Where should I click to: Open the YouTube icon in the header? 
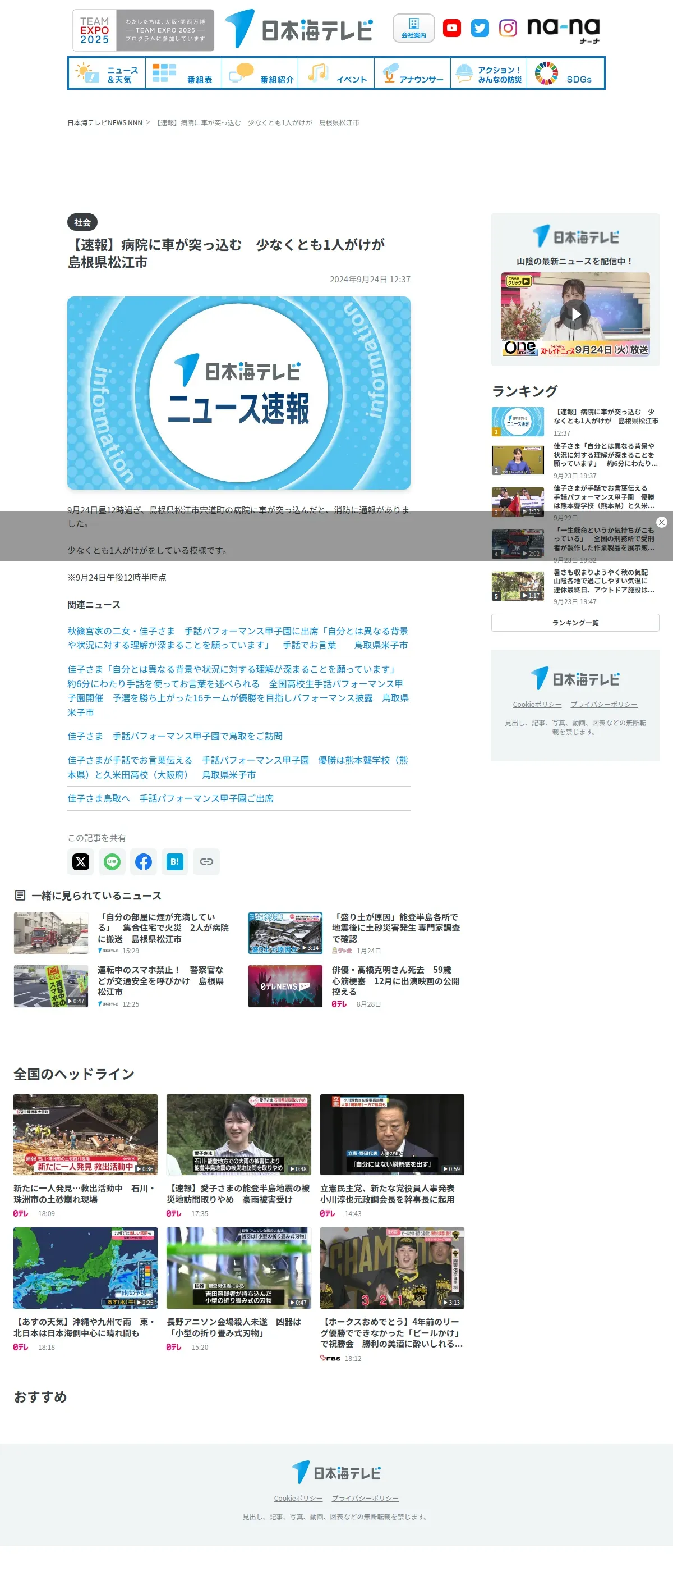(452, 28)
